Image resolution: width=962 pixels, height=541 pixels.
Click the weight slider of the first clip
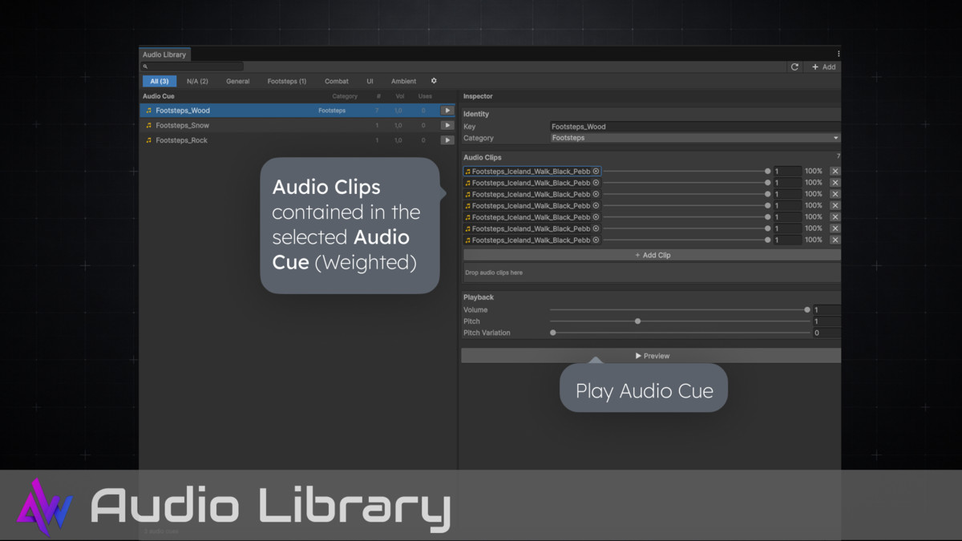click(x=686, y=172)
